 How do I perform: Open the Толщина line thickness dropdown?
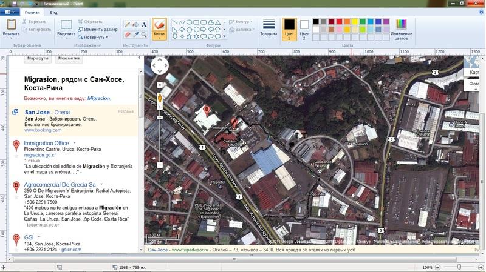point(269,29)
